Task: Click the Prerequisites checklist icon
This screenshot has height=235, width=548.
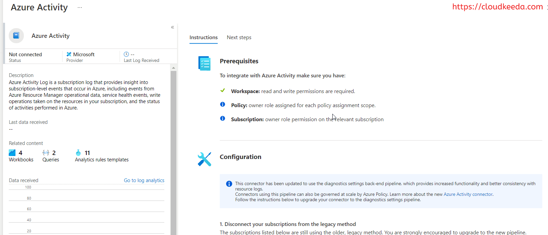Action: click(204, 63)
